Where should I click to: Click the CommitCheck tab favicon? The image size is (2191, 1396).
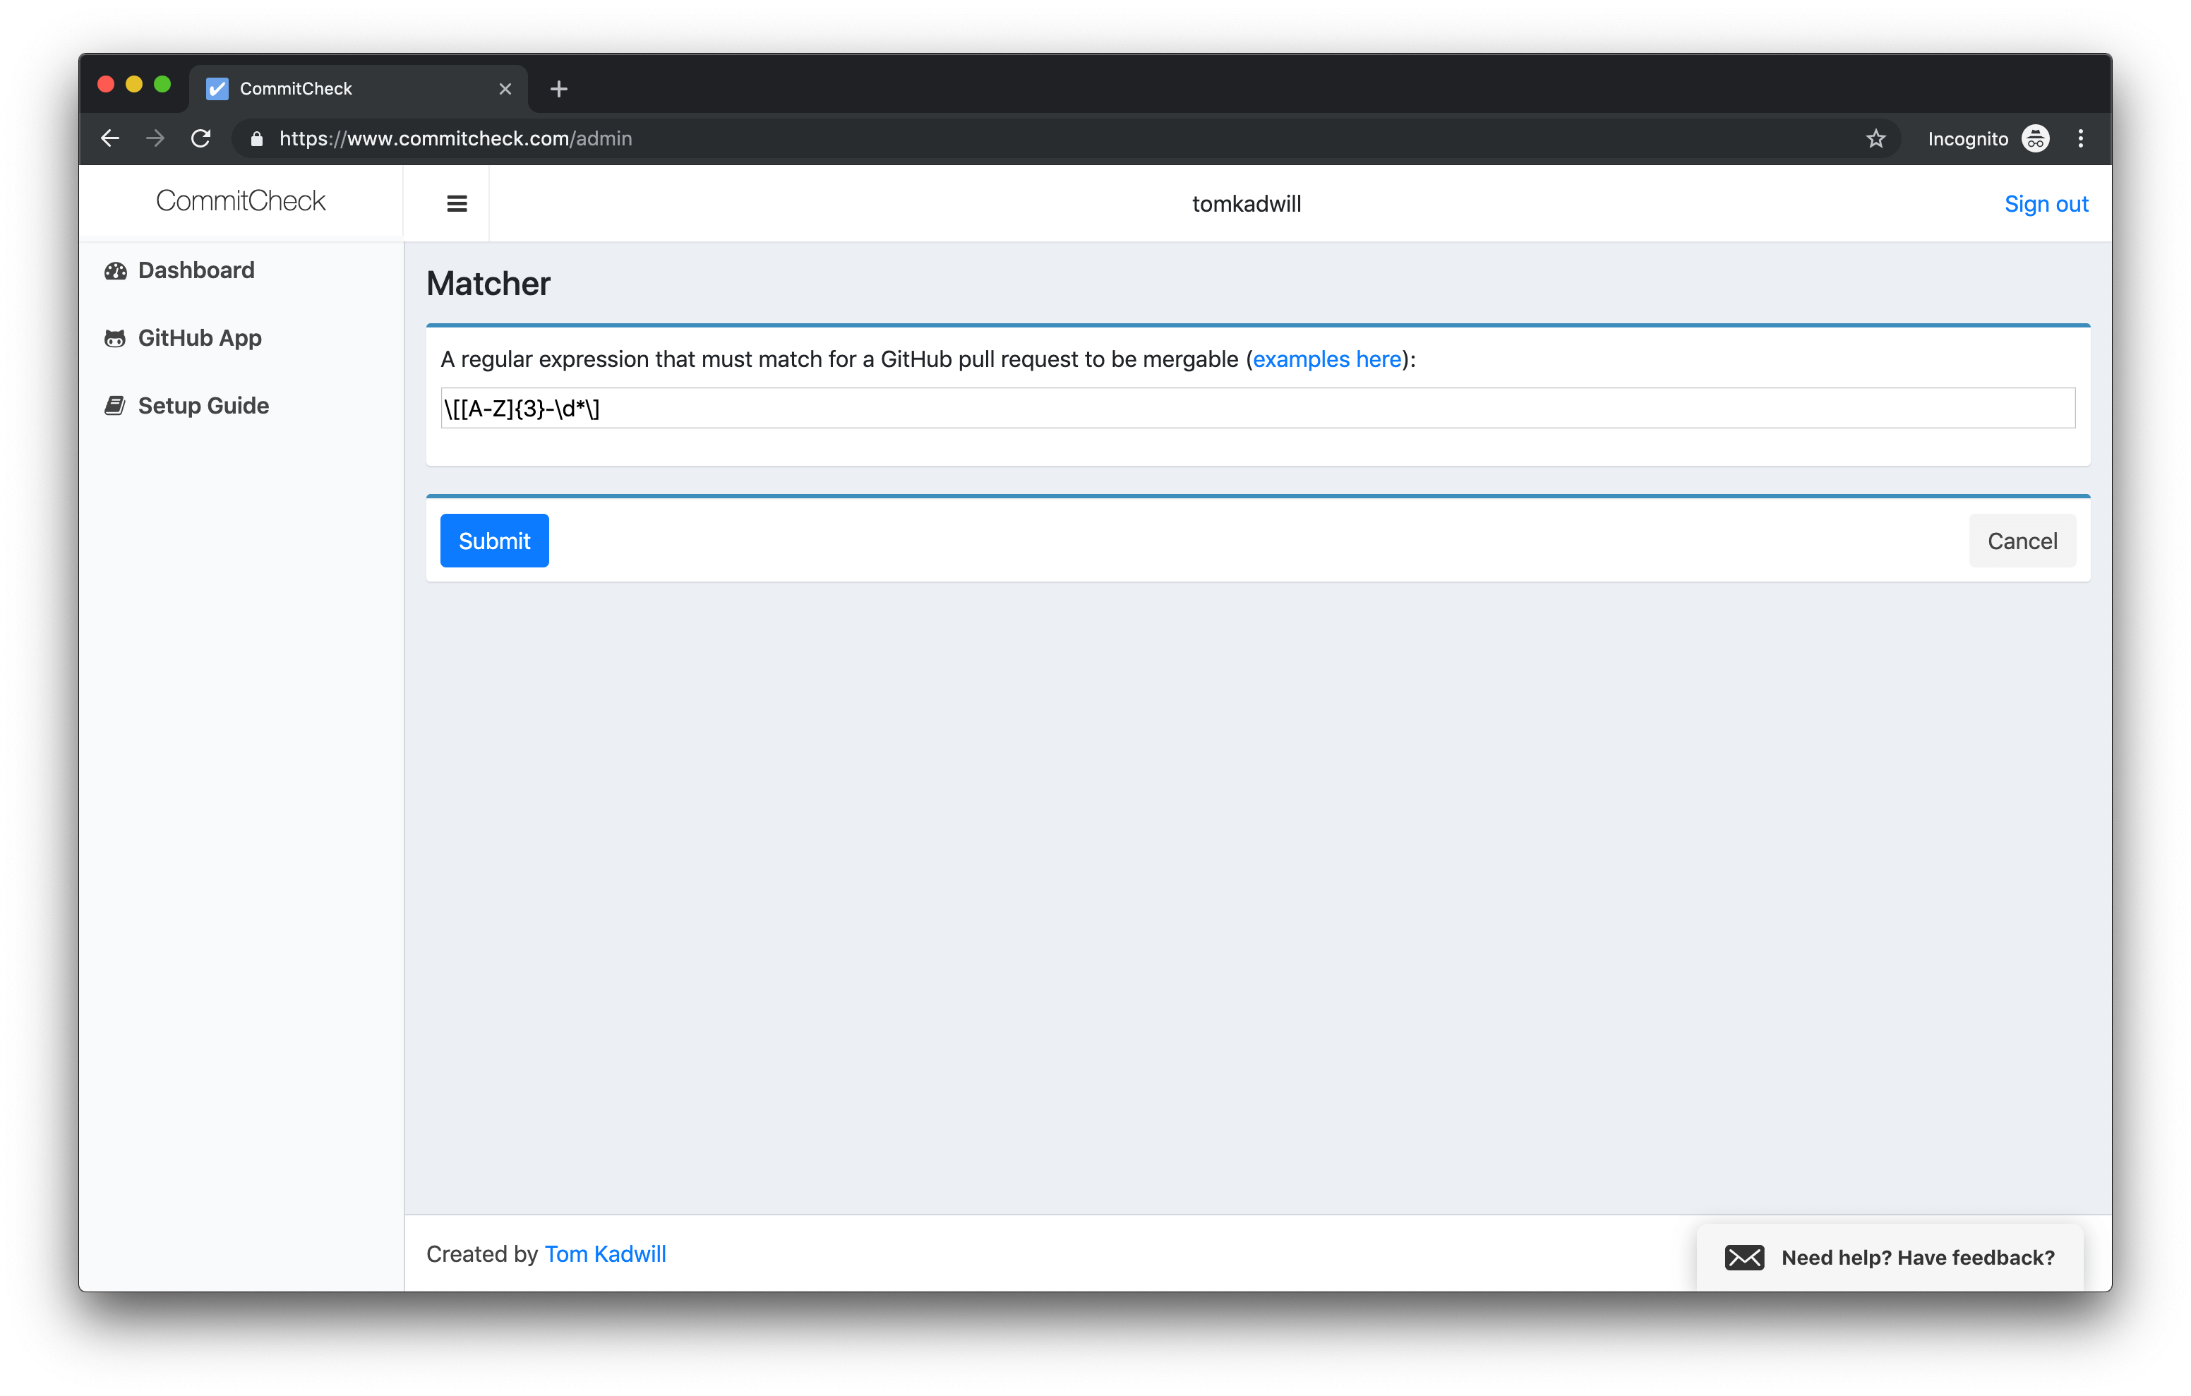click(x=217, y=88)
